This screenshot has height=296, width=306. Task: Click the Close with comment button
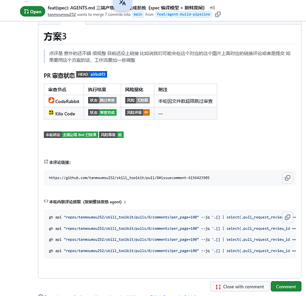tap(240, 287)
